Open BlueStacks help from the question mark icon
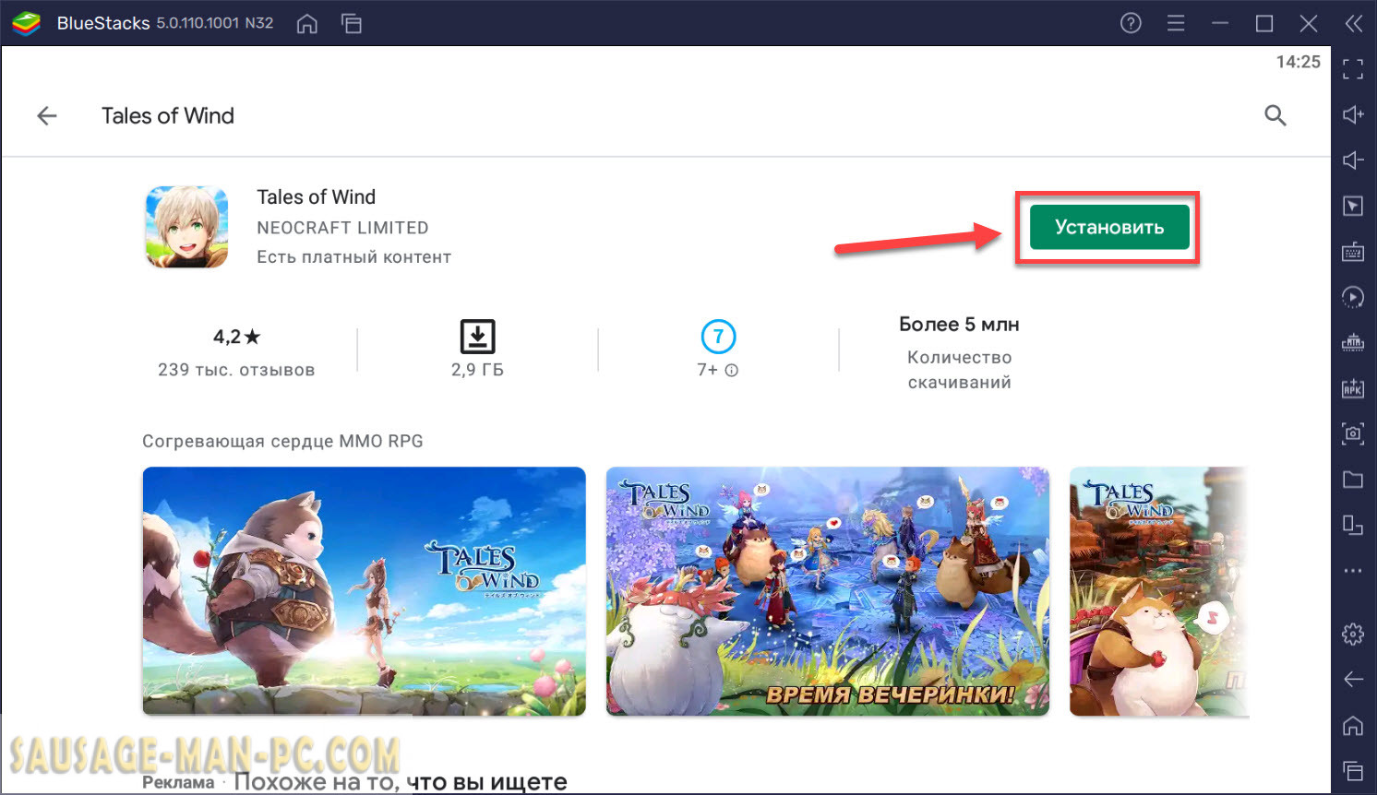 click(x=1131, y=23)
